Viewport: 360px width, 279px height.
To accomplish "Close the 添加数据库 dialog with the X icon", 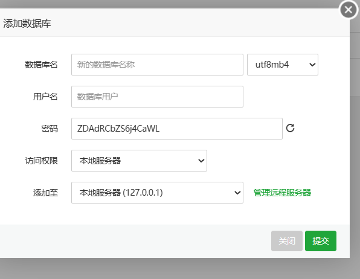I will pos(349,10).
